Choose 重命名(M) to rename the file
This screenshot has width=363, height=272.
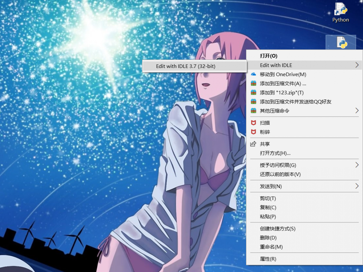point(304,247)
